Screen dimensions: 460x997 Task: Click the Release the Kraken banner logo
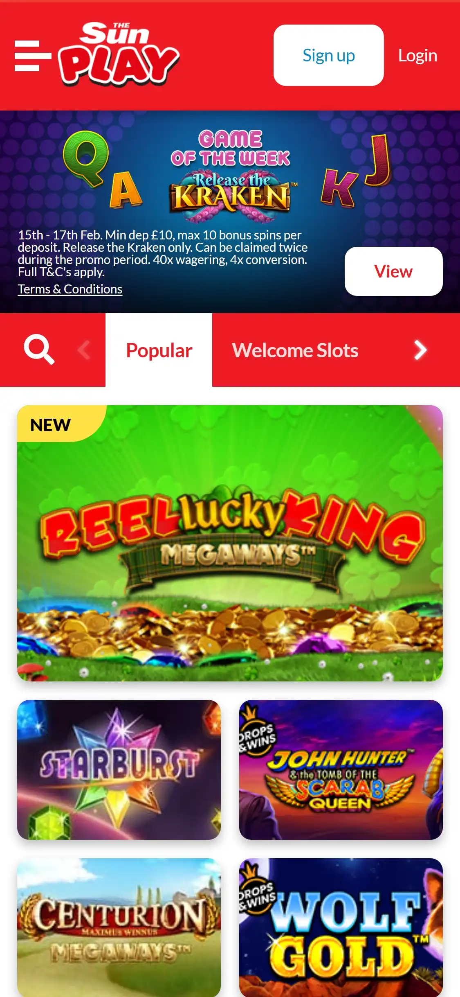pyautogui.click(x=231, y=196)
